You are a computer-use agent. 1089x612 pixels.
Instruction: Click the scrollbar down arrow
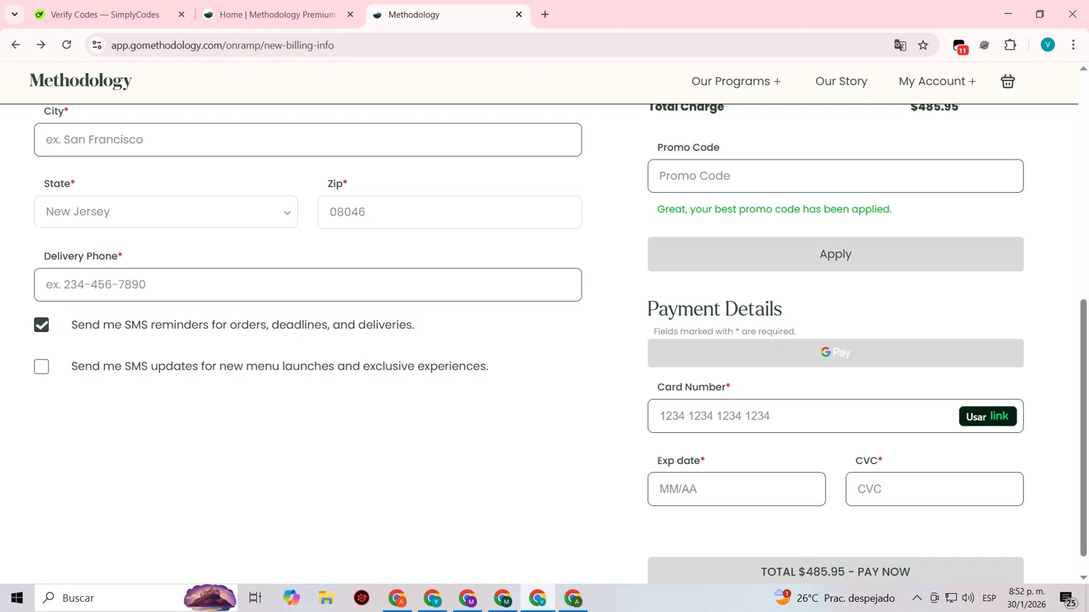[1083, 577]
